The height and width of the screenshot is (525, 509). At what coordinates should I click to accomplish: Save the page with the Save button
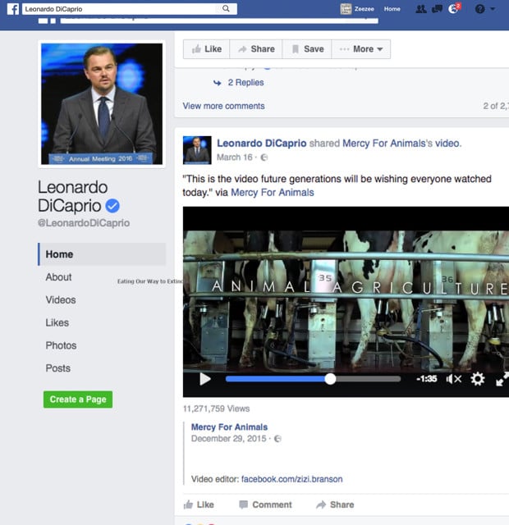pos(307,49)
